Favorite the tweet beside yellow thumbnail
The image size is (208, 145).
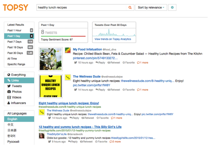[x=129, y=90]
